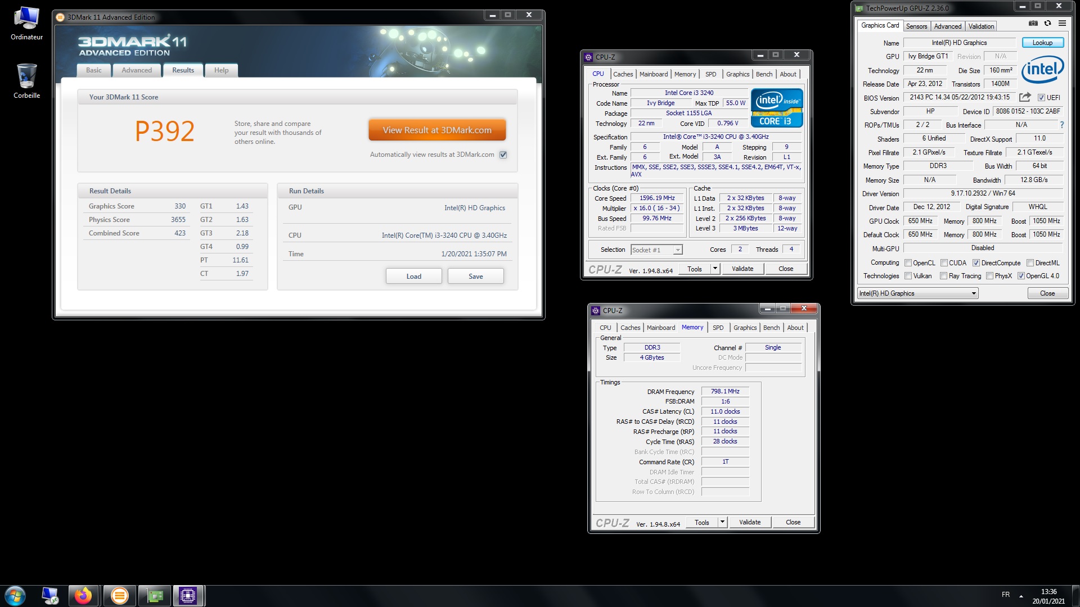Open Tools dropdown arrow in CPU-Z Memory window

click(x=722, y=522)
